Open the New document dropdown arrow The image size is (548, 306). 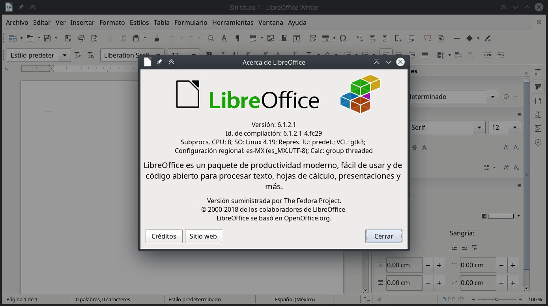21,38
